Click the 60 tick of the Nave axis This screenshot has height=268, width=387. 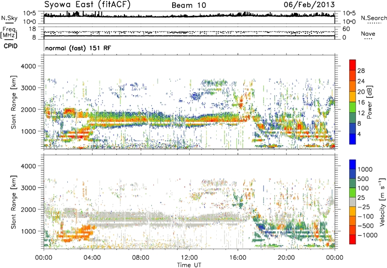[346, 29]
